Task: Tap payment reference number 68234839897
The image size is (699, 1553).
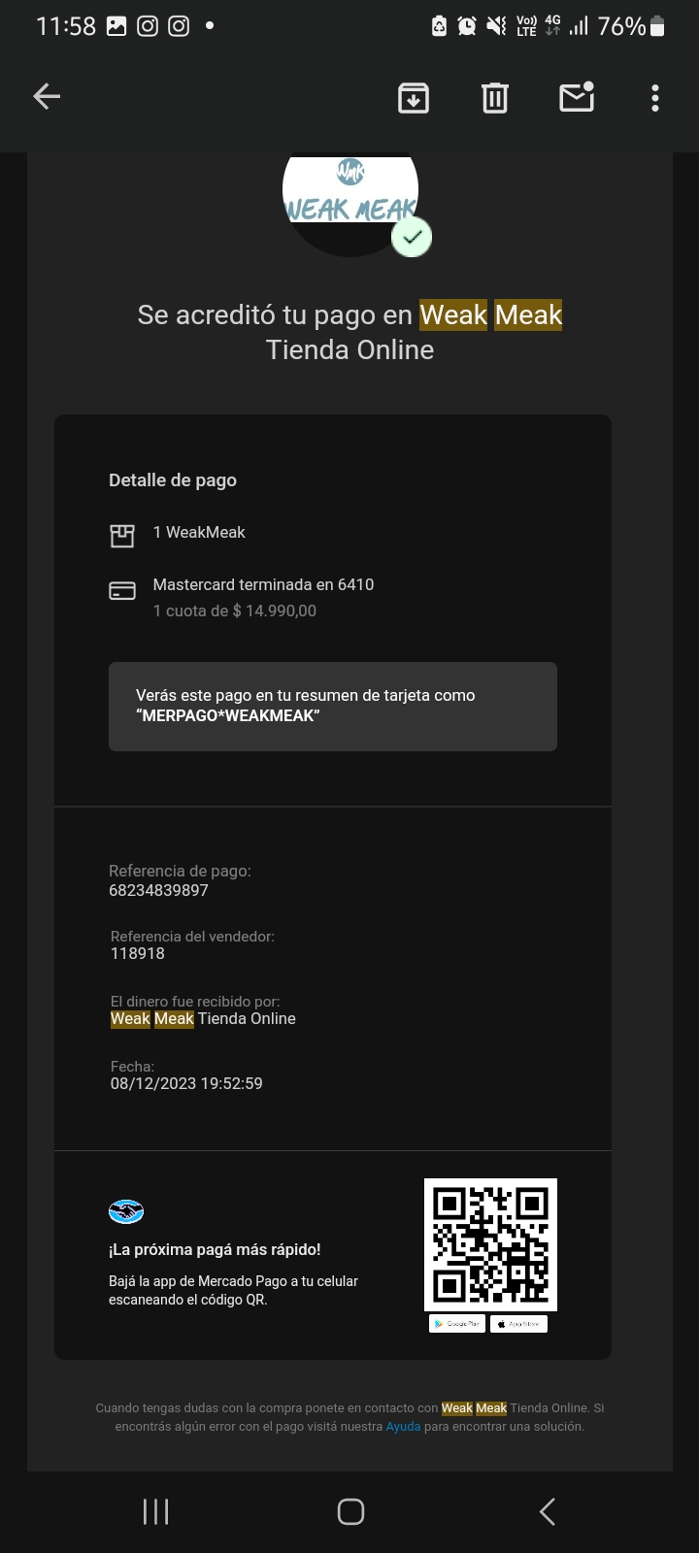Action: click(x=158, y=890)
